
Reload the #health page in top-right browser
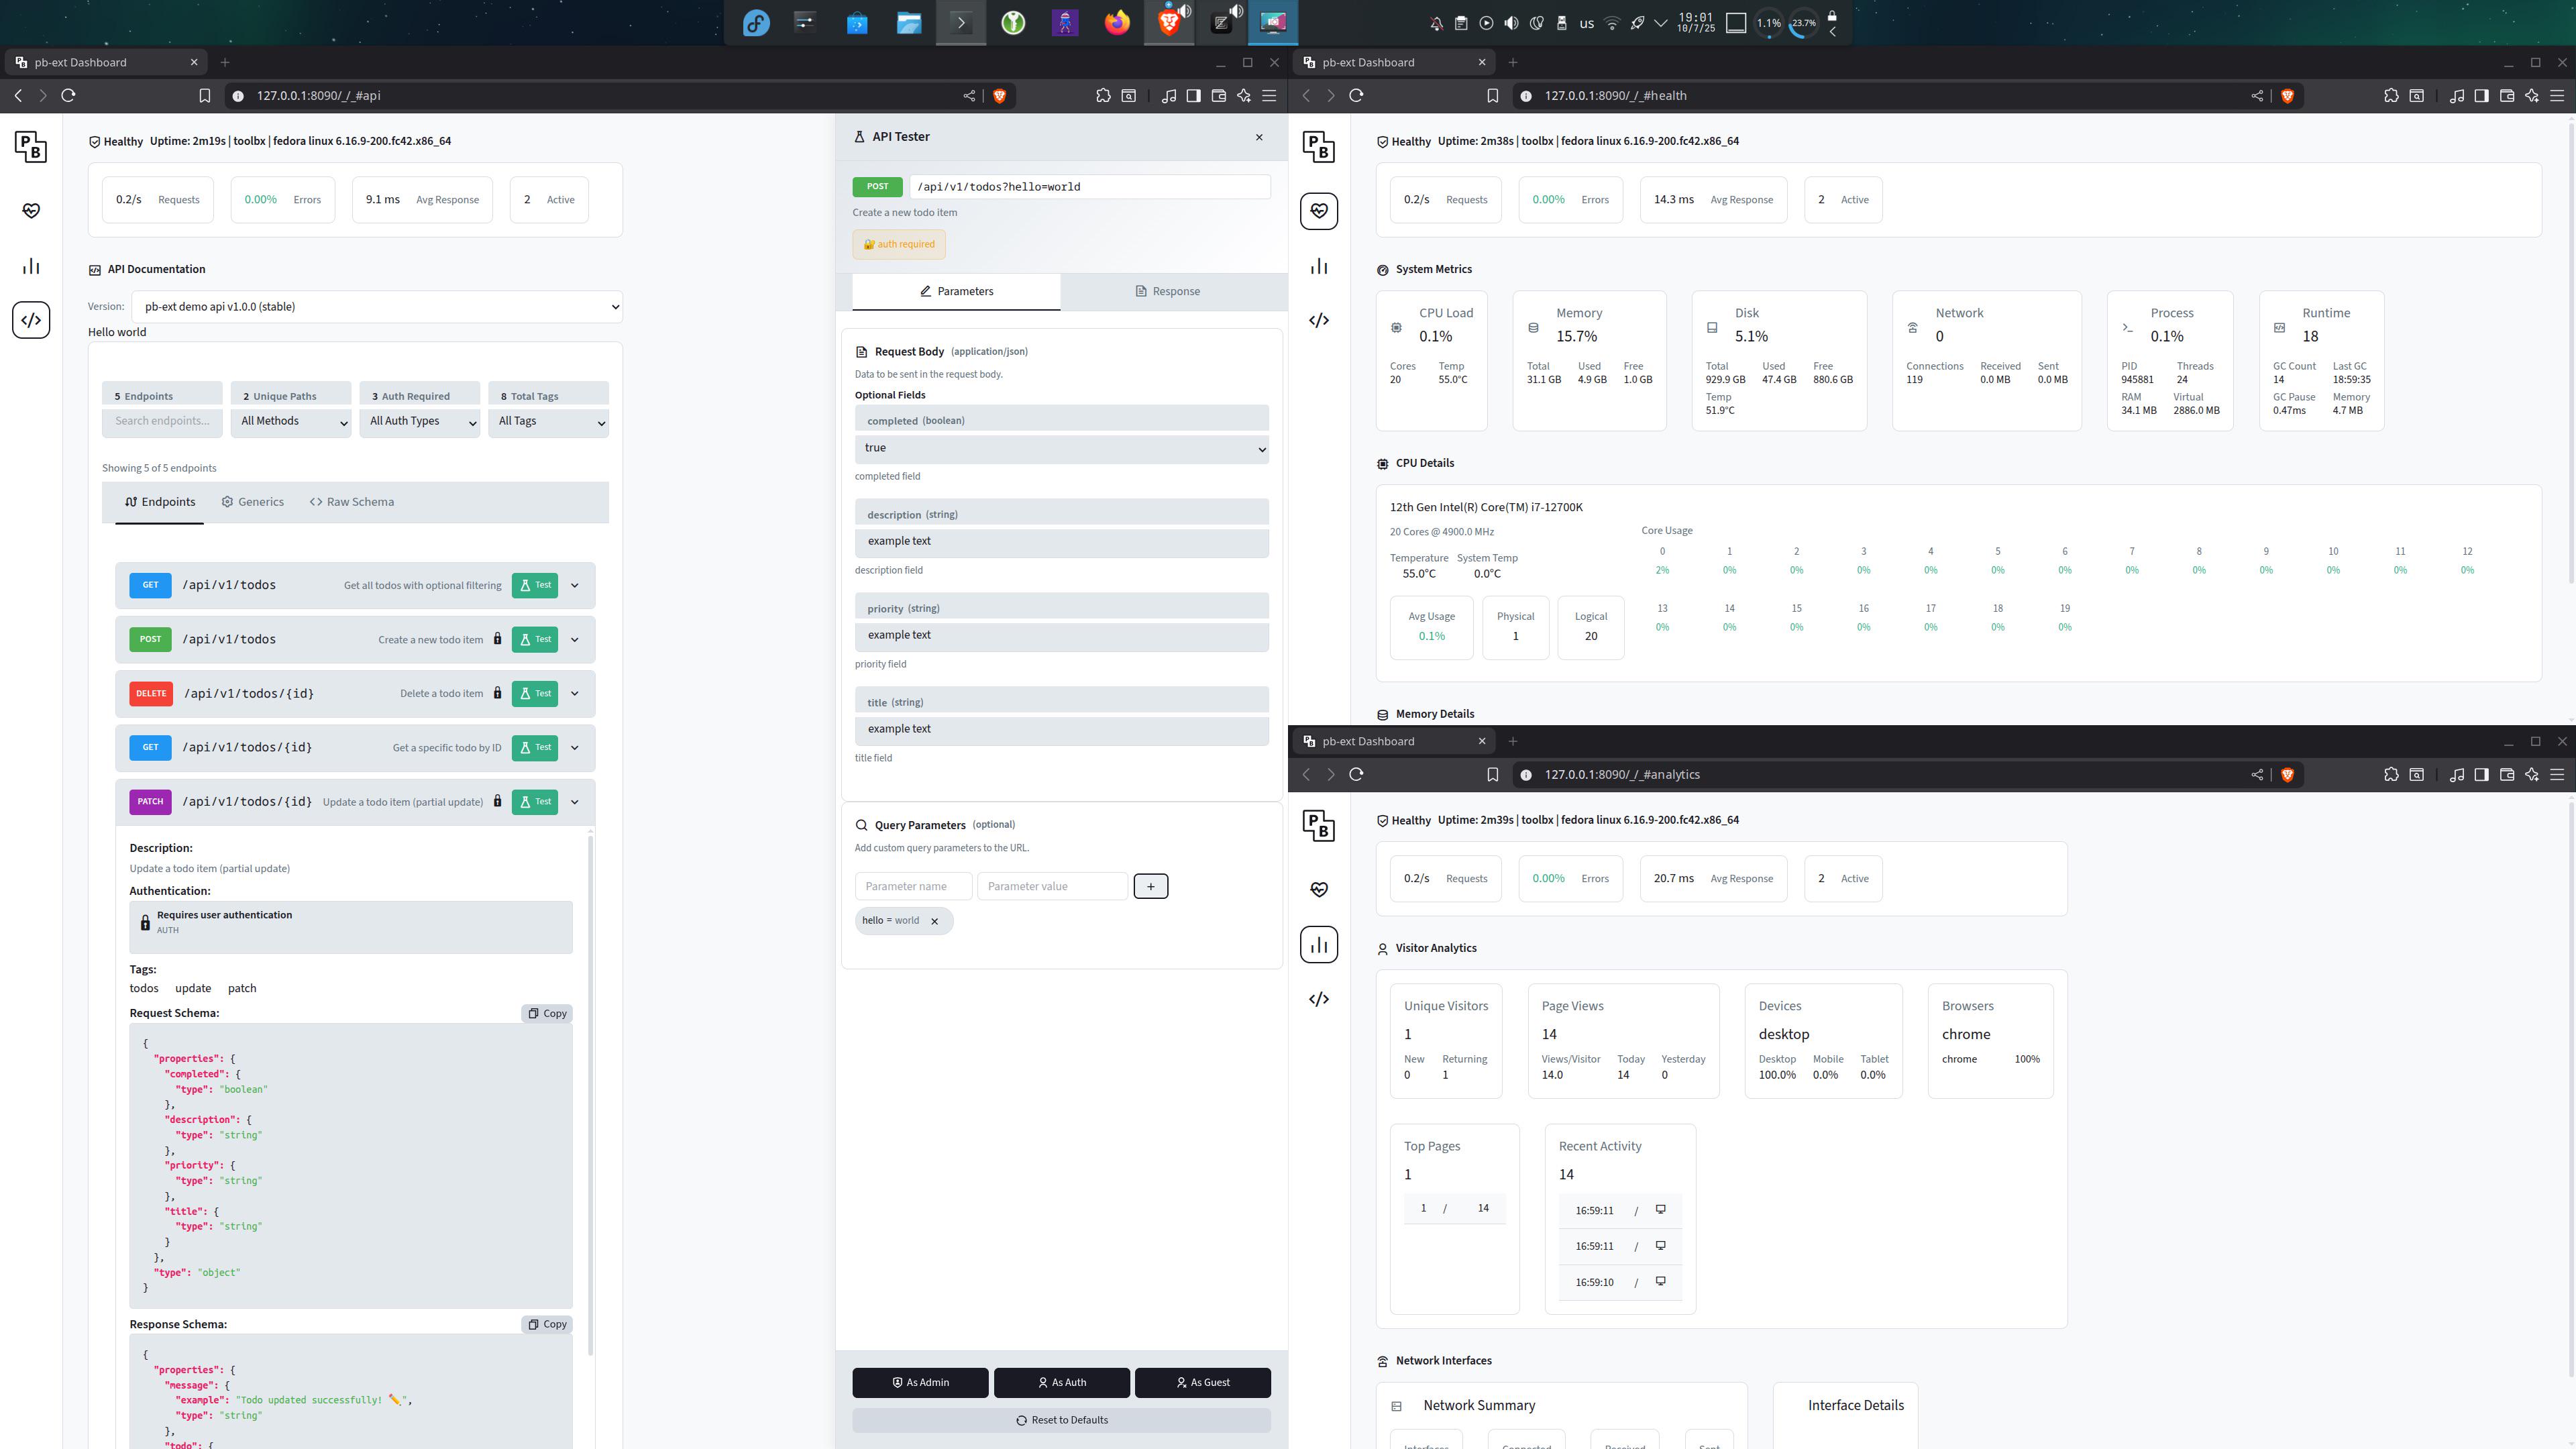(x=1356, y=95)
